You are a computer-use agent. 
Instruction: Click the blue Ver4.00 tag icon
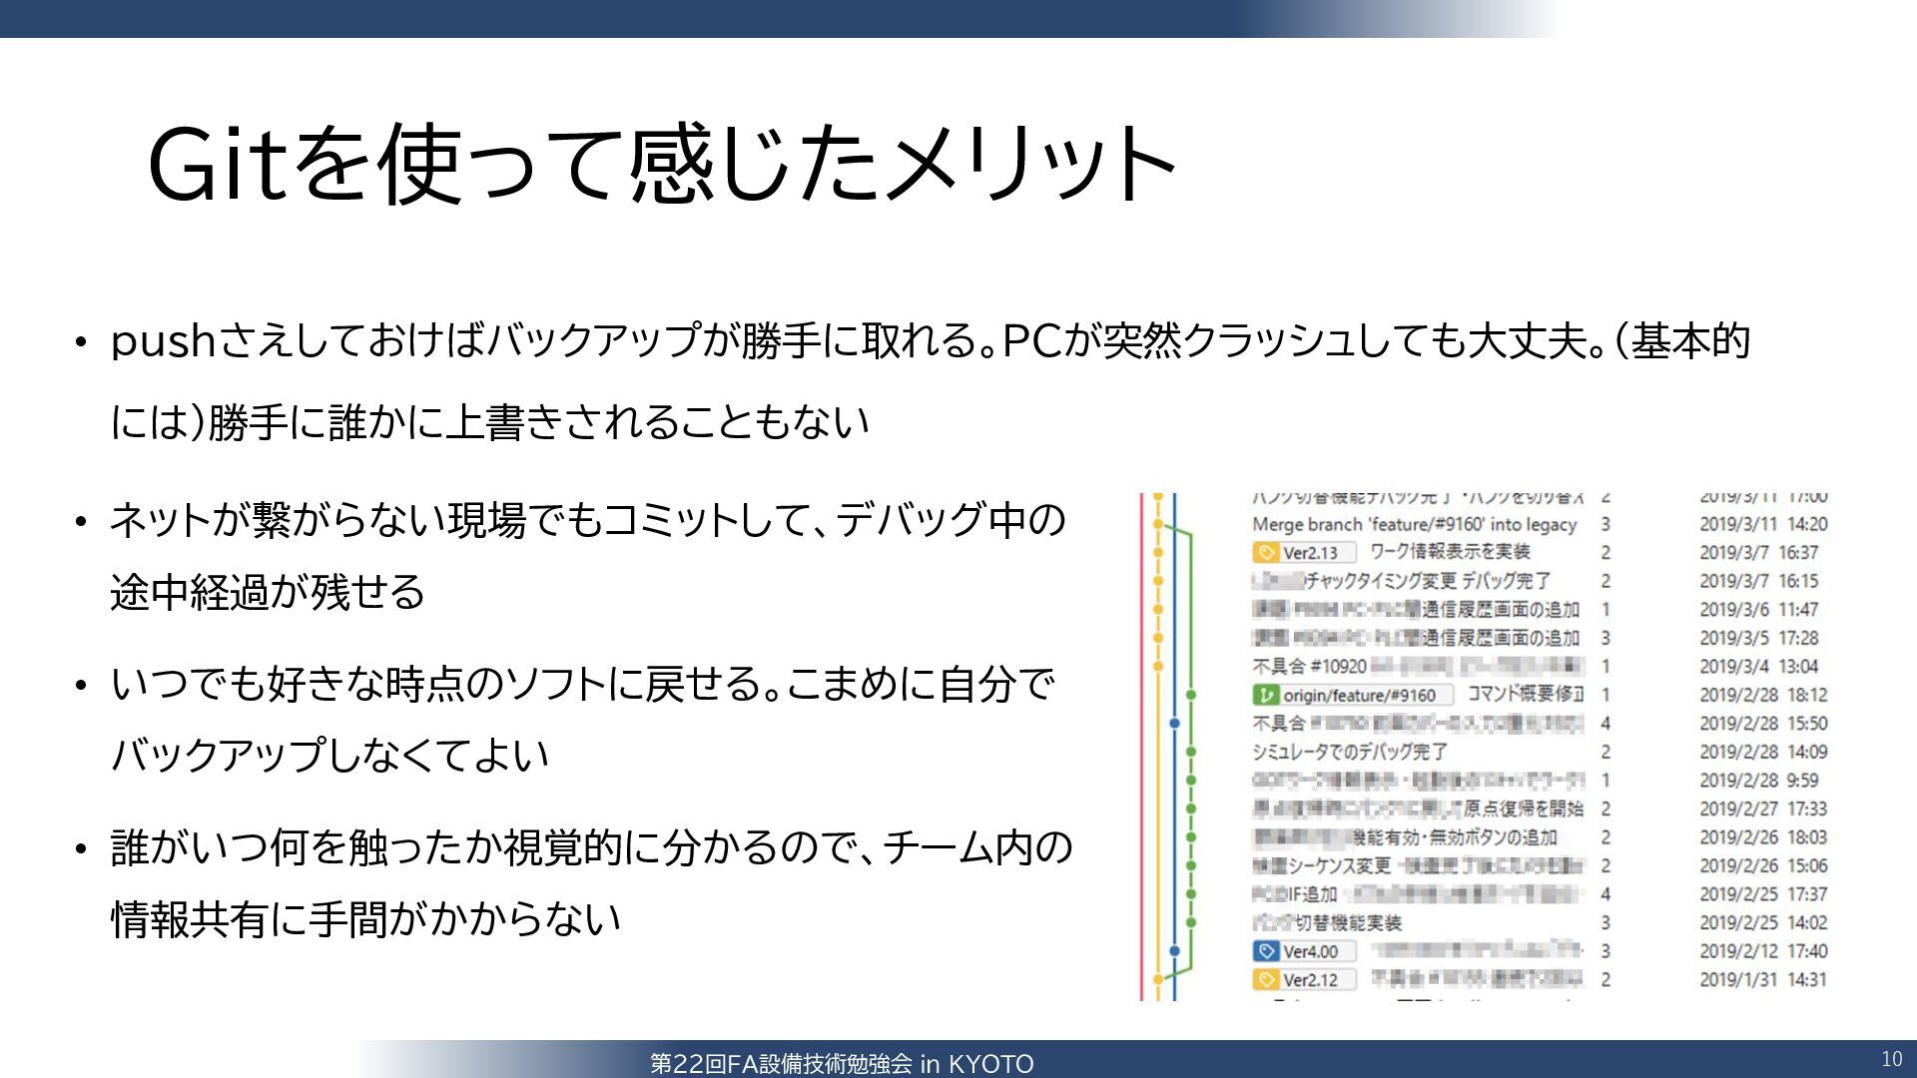click(x=1266, y=951)
